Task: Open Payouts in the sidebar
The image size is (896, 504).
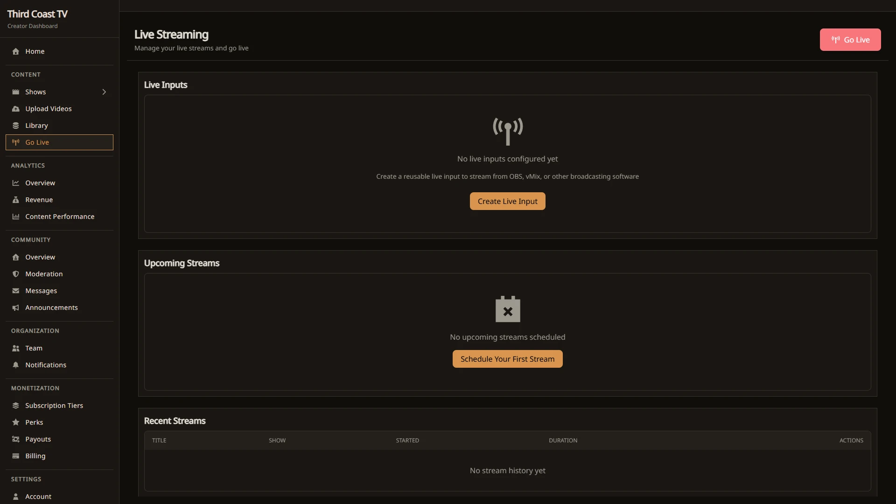Action: pos(59,439)
